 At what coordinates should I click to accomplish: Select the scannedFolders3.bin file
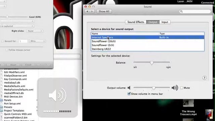click(x=16, y=118)
